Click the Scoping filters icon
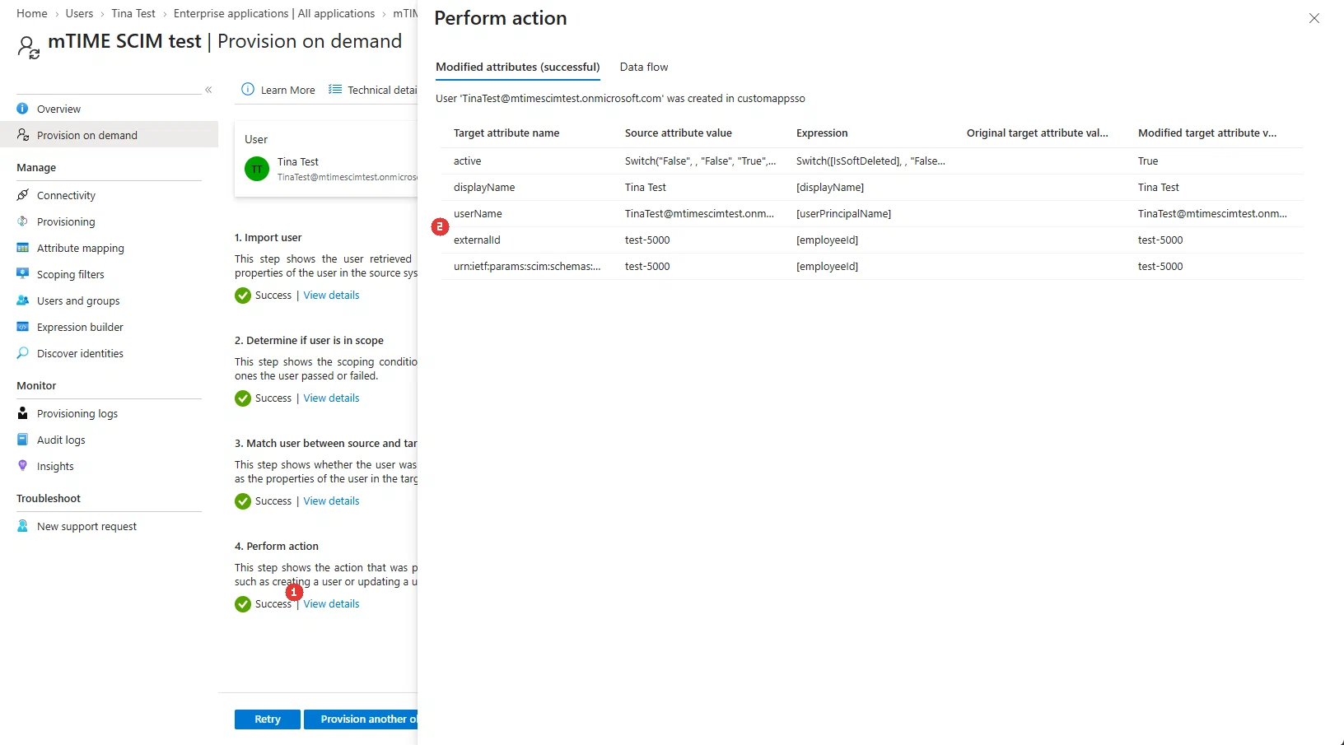Screen dimensions: 1344x745 point(22,274)
